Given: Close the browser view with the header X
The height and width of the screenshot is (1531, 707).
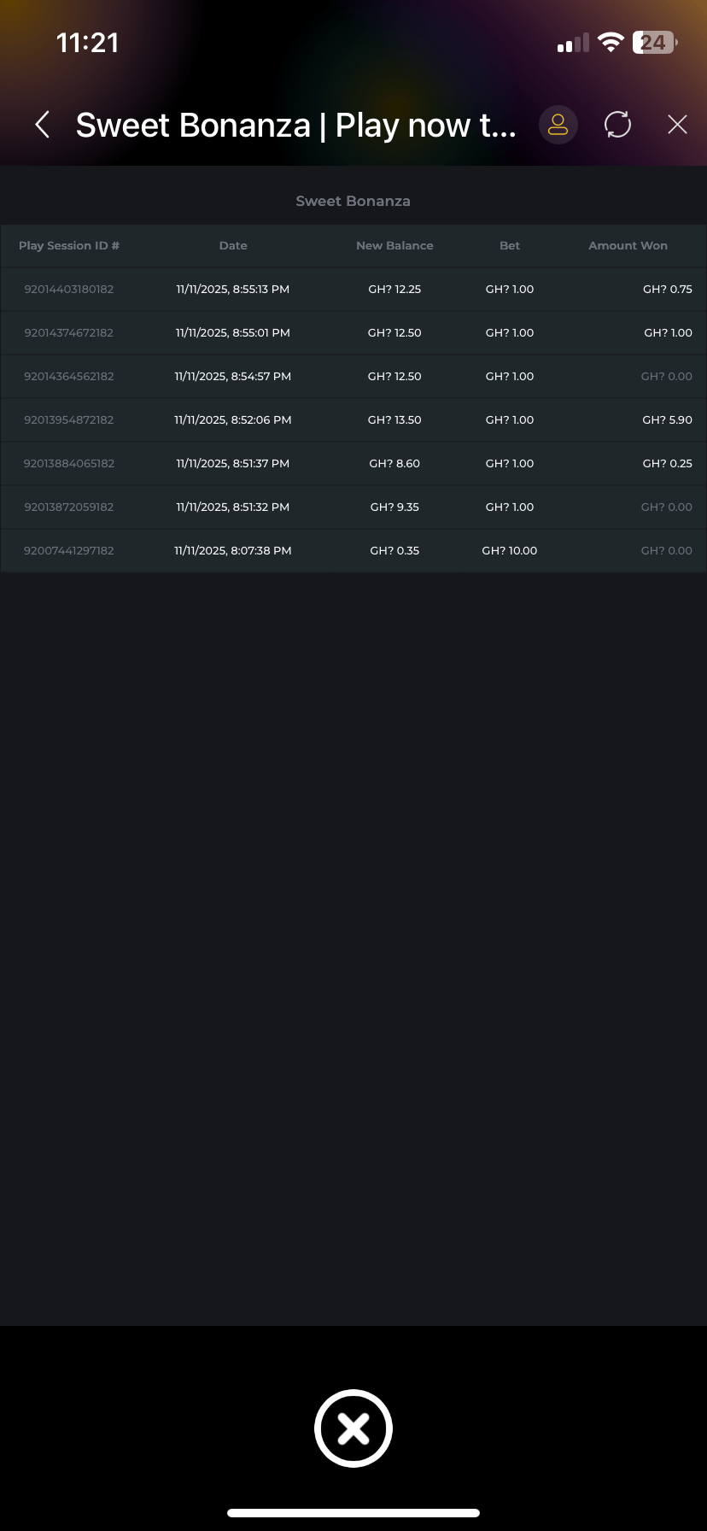Looking at the screenshot, I should pyautogui.click(x=677, y=125).
